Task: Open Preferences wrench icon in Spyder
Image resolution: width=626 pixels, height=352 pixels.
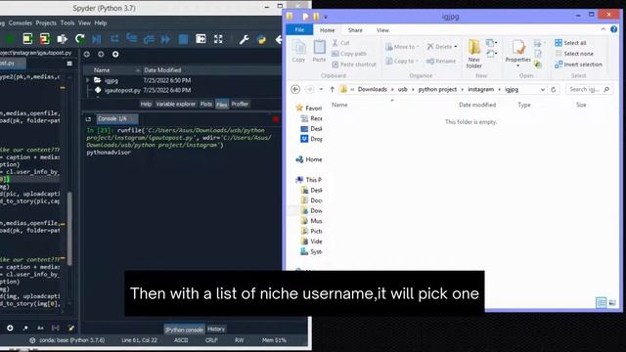Action: [244, 39]
